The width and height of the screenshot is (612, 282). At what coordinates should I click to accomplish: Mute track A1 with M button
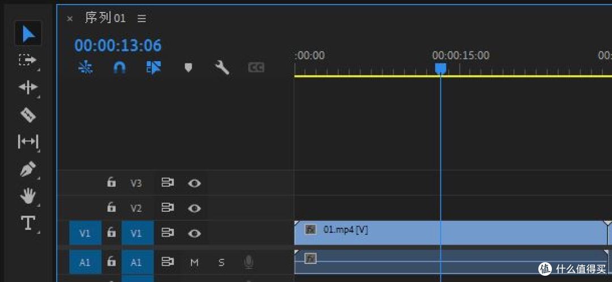(x=194, y=263)
